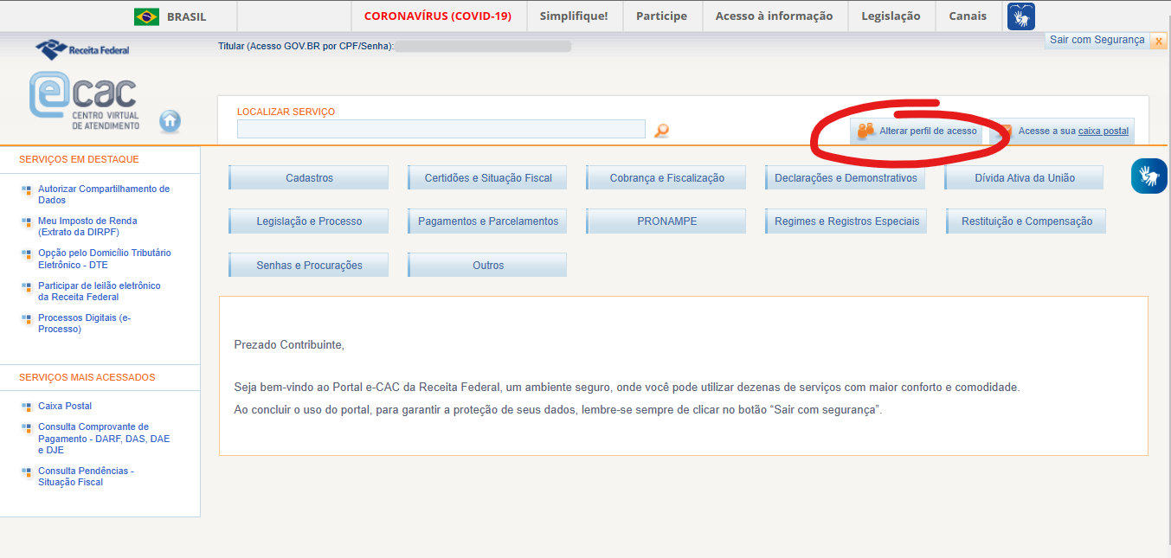Open Consulta Pendências - Situação Fiscal link
This screenshot has width=1171, height=558.
coord(86,477)
